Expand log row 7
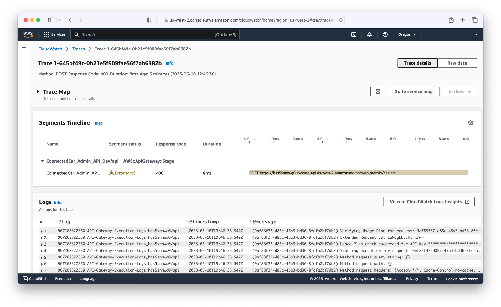 click(x=41, y=271)
